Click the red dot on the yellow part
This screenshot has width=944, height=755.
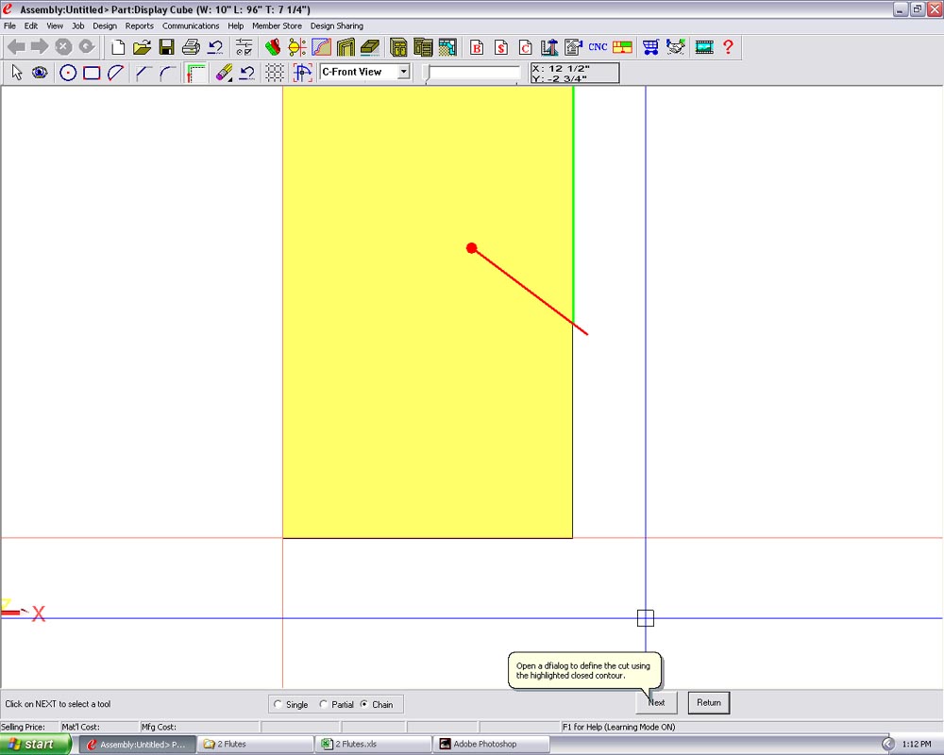click(x=471, y=248)
